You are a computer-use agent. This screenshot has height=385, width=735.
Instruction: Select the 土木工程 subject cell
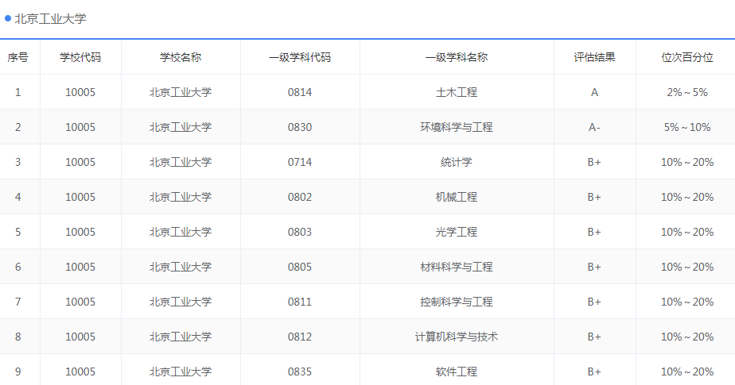(x=457, y=92)
